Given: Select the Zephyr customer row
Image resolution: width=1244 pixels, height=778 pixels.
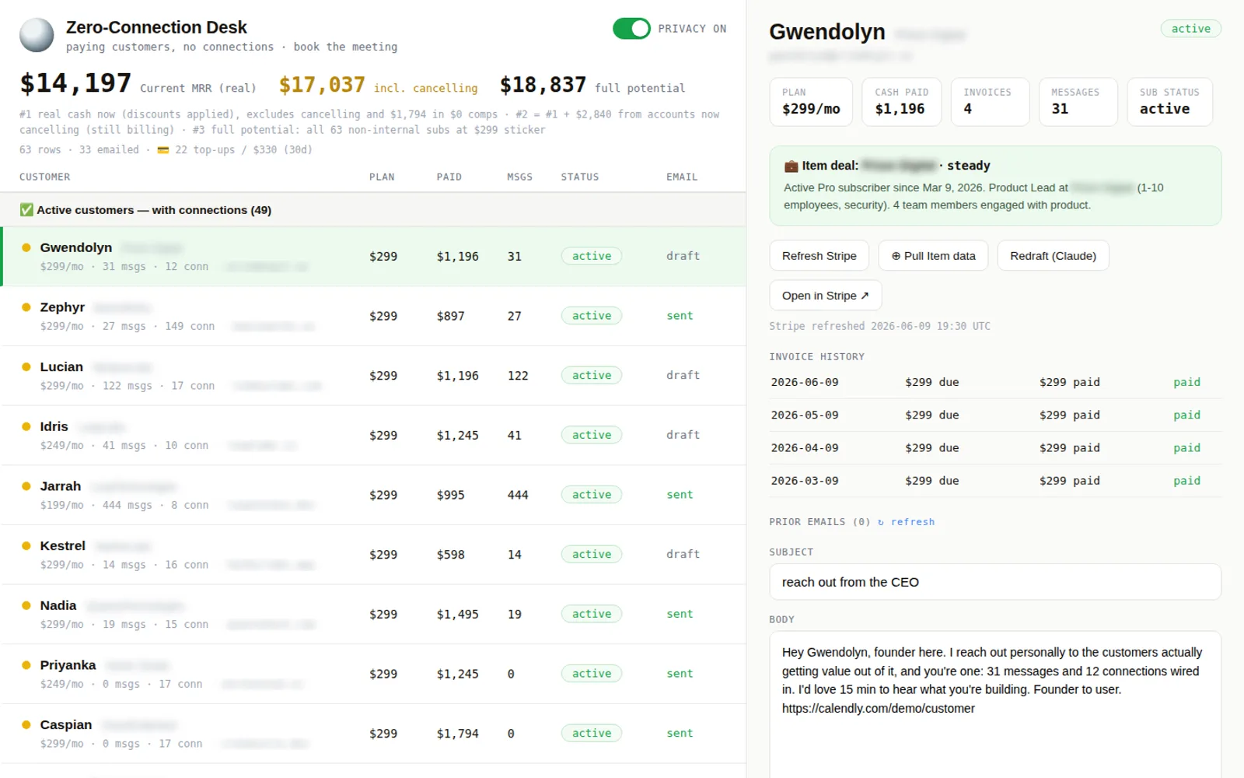Looking at the screenshot, I should 373,317.
